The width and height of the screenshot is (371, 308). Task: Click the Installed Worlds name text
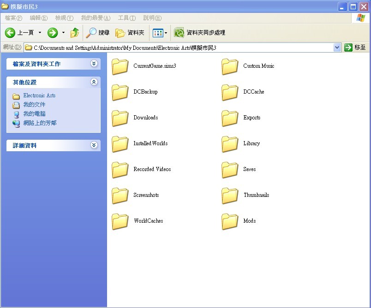point(150,143)
